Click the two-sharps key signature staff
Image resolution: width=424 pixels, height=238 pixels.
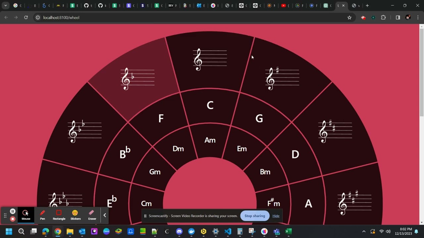[335, 131]
